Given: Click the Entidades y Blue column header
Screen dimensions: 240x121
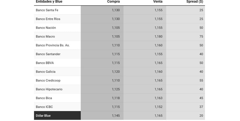Looking at the screenshot, I should [x=49, y=2].
